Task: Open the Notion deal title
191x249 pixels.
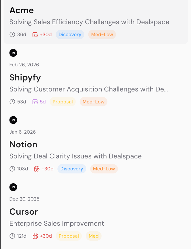Action: click(23, 144)
